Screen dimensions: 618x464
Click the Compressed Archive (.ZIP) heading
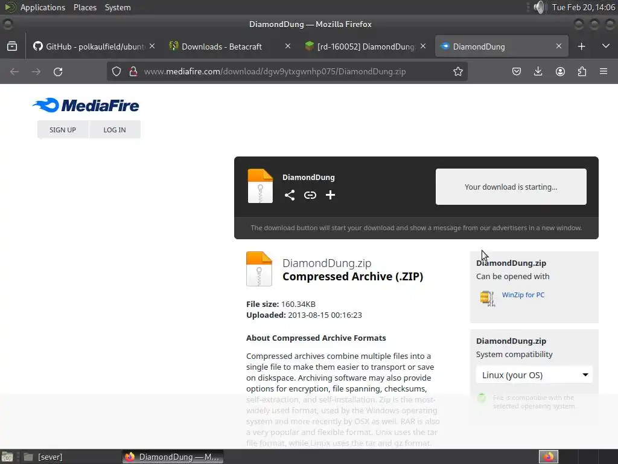tap(352, 277)
